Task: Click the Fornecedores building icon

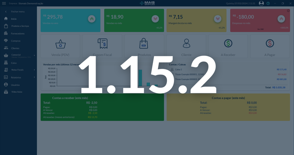Action: [6, 33]
